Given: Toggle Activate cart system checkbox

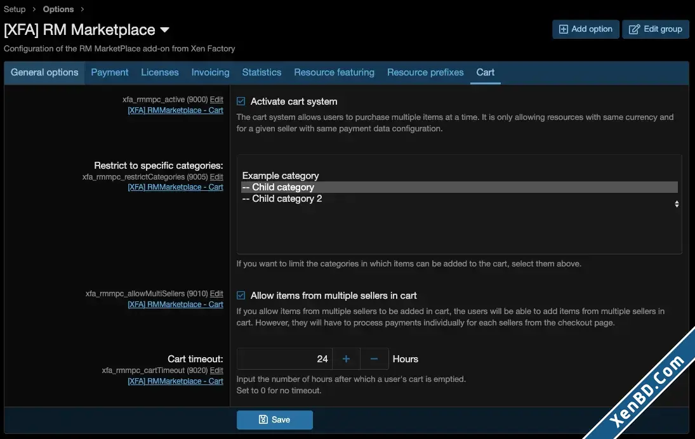Looking at the screenshot, I should (x=241, y=102).
